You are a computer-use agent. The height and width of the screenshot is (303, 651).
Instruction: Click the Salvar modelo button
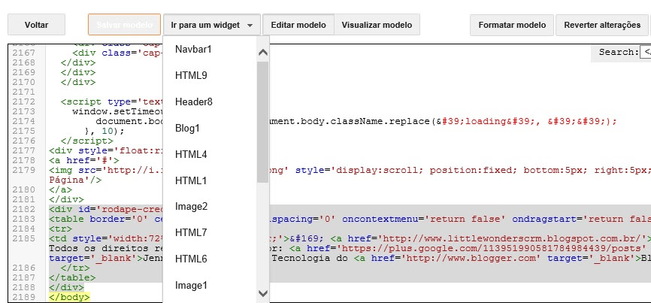coord(124,25)
